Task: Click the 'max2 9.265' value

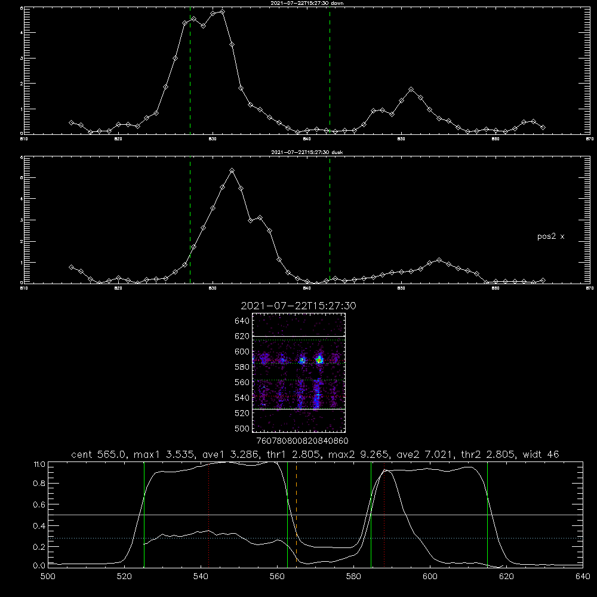Action: (359, 454)
